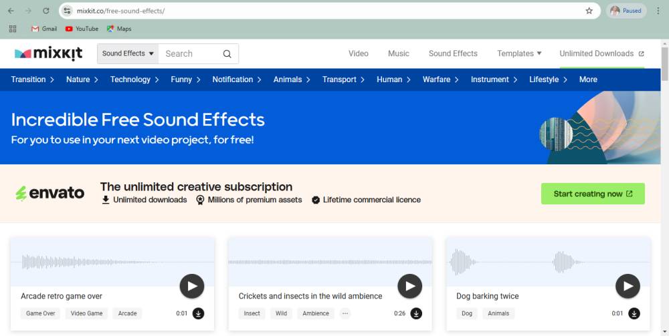The height and width of the screenshot is (336, 669).
Task: Open YouTube bookmark
Action: pyautogui.click(x=82, y=29)
